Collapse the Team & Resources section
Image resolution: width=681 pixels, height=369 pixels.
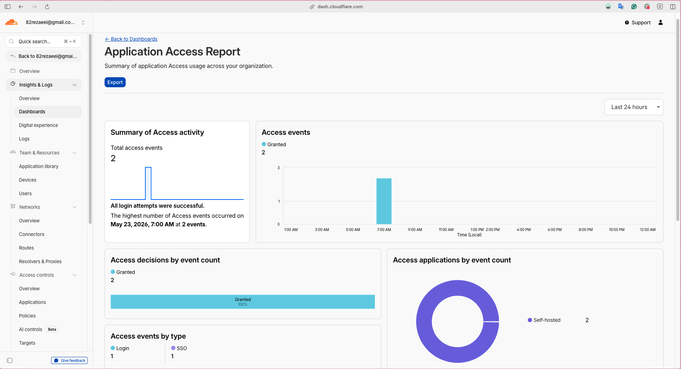tap(74, 153)
